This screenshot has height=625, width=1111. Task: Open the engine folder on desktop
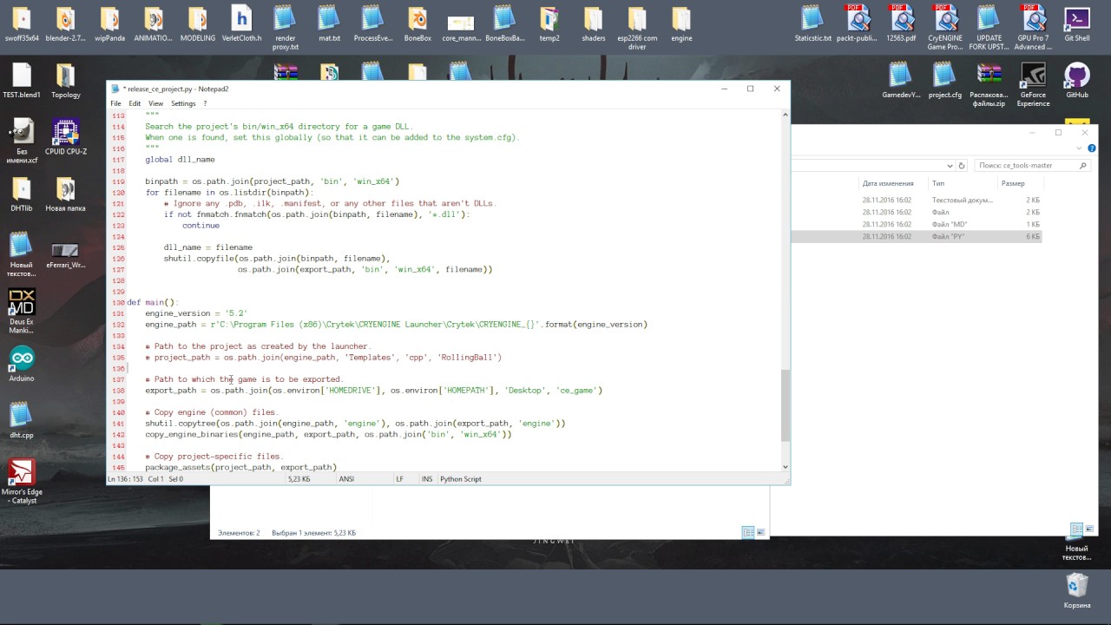681,24
